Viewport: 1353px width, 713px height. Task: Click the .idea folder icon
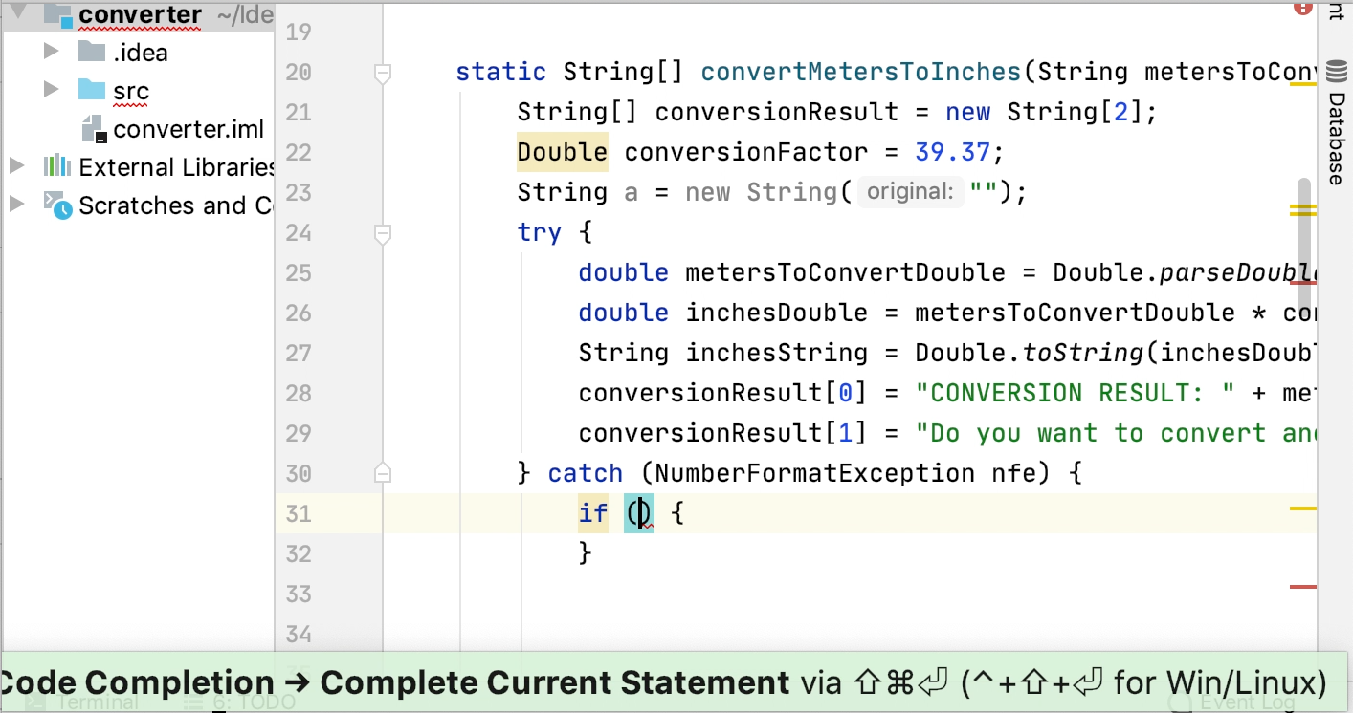[x=92, y=51]
